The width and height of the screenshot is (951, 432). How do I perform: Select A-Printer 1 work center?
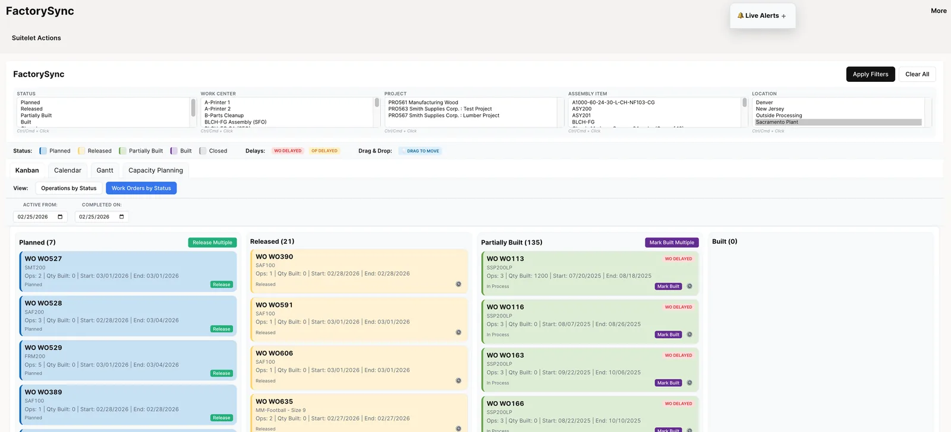(288, 103)
